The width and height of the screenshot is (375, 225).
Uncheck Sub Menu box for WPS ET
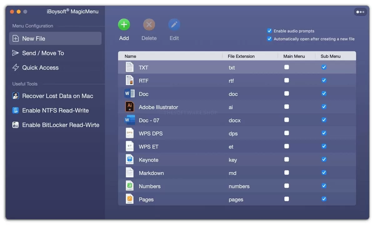pos(324,146)
